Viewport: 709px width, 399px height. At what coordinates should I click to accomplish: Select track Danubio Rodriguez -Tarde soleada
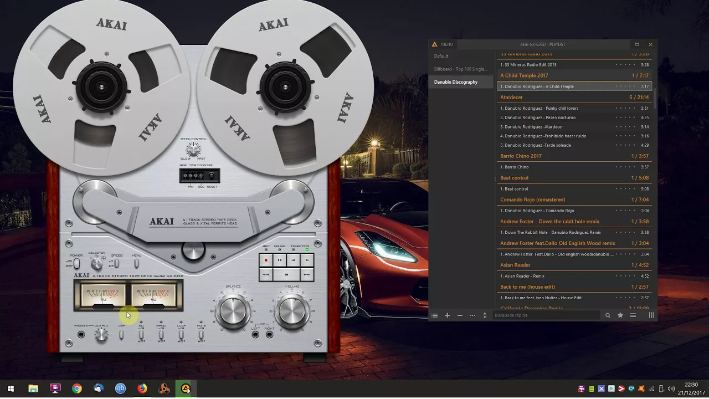pyautogui.click(x=574, y=145)
